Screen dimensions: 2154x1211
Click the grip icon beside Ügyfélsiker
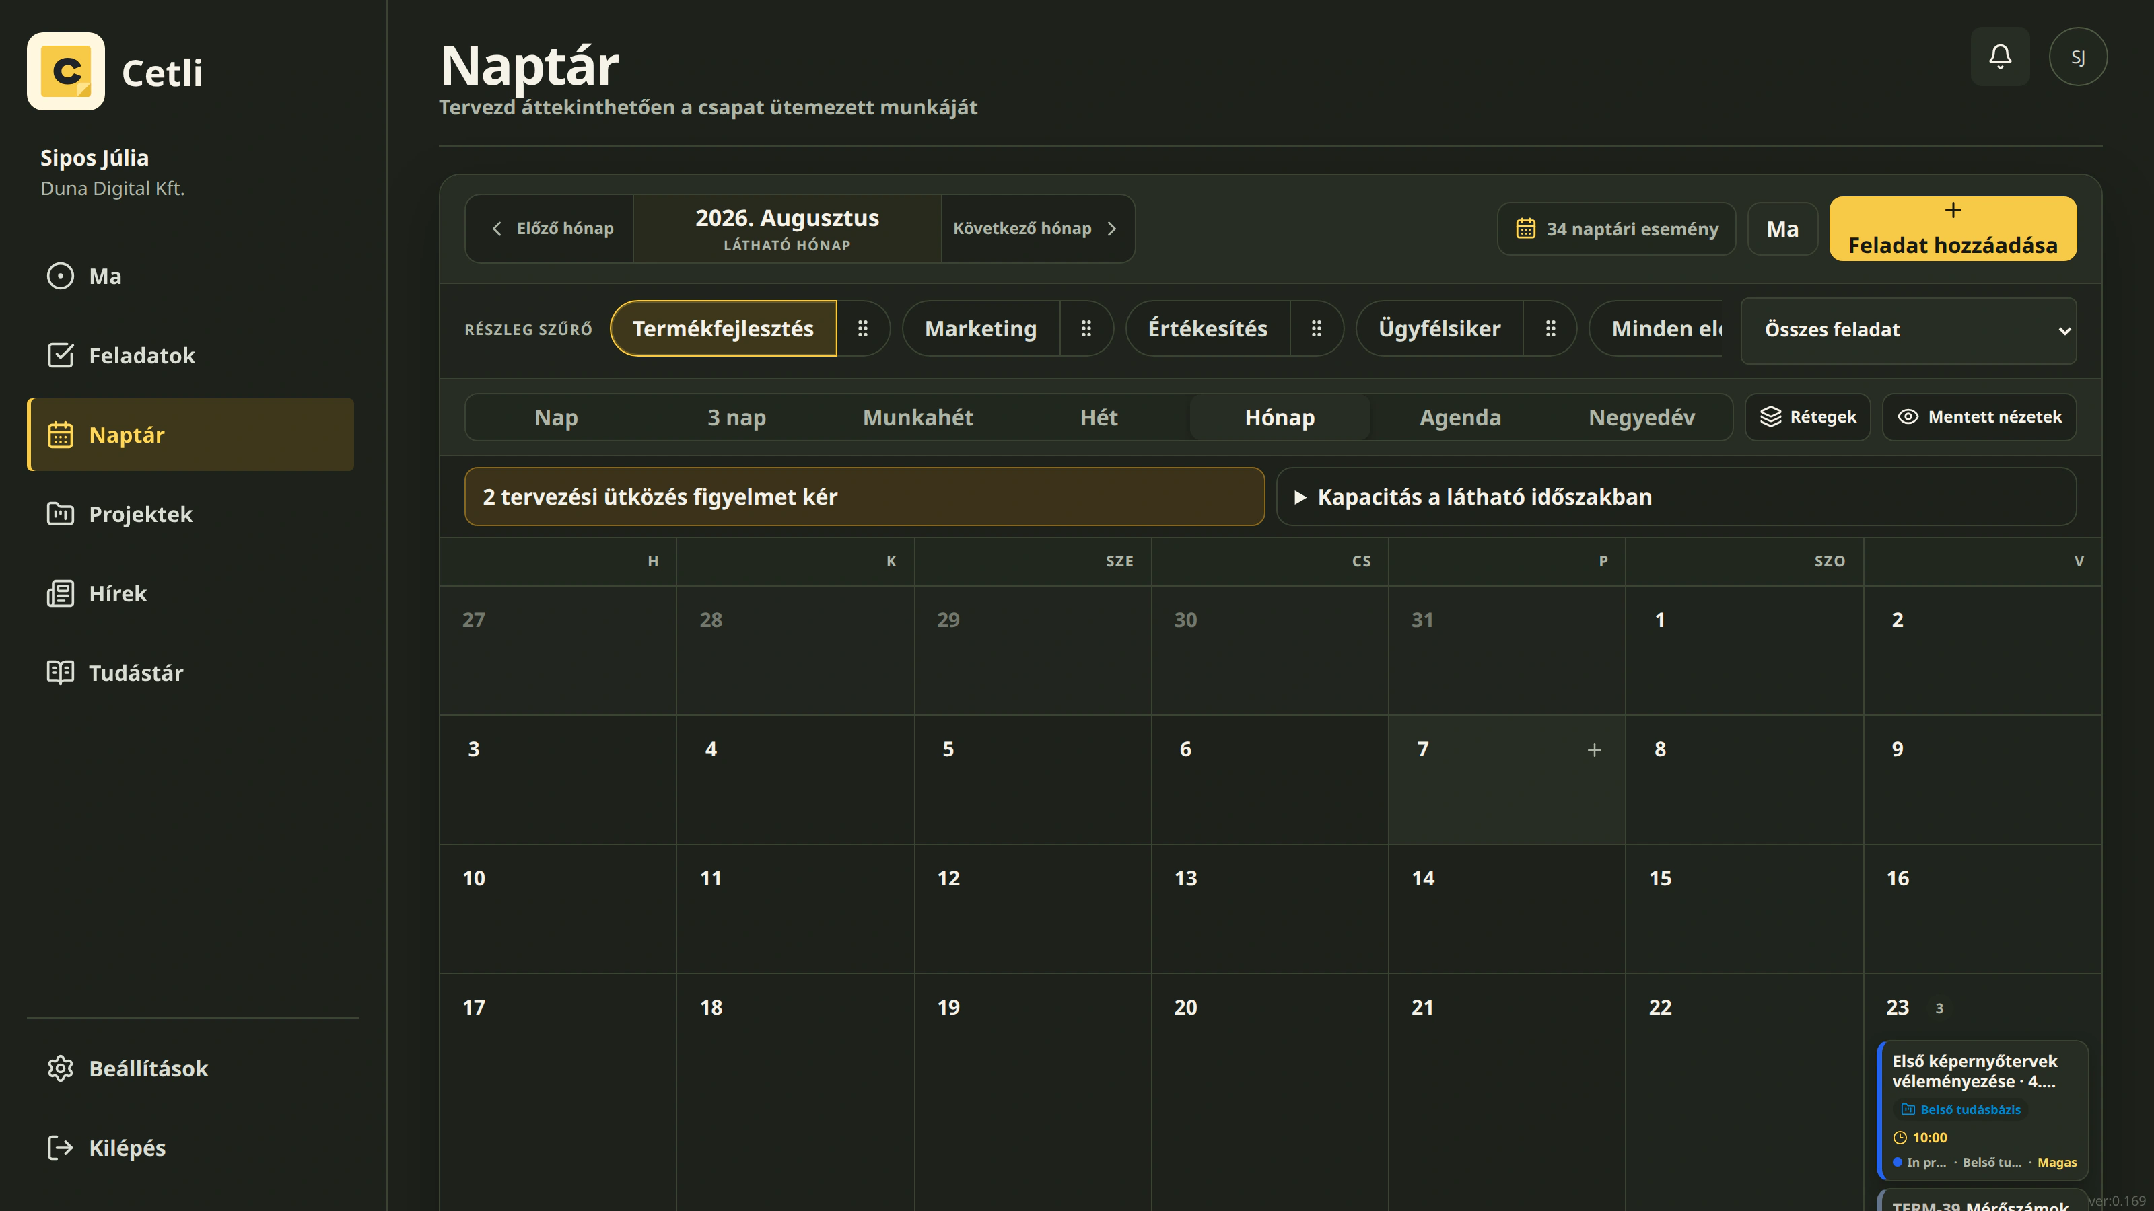(1550, 328)
